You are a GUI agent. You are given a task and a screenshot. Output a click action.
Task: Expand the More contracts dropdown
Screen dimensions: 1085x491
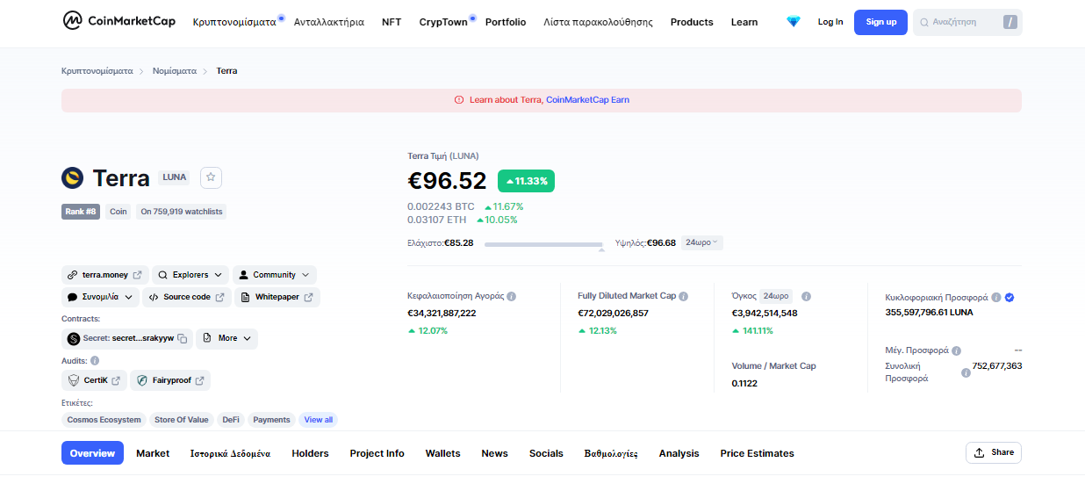[226, 338]
